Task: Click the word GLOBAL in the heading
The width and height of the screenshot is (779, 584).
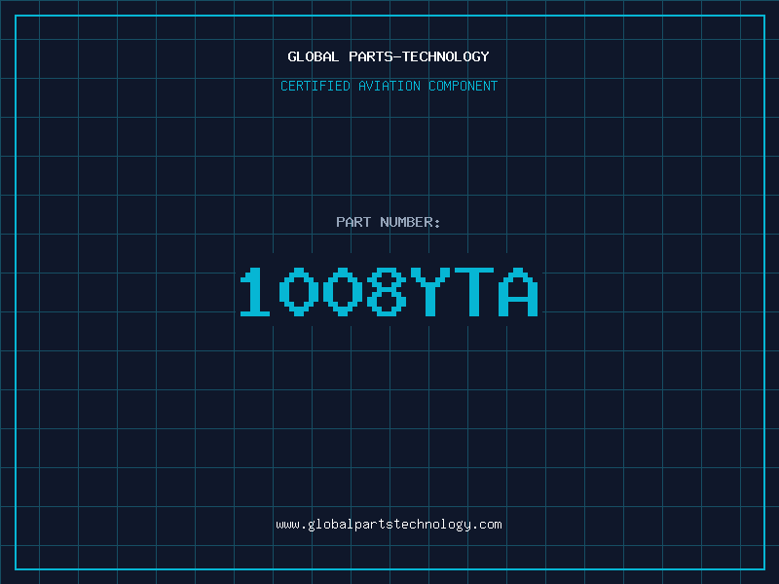Action: click(313, 56)
